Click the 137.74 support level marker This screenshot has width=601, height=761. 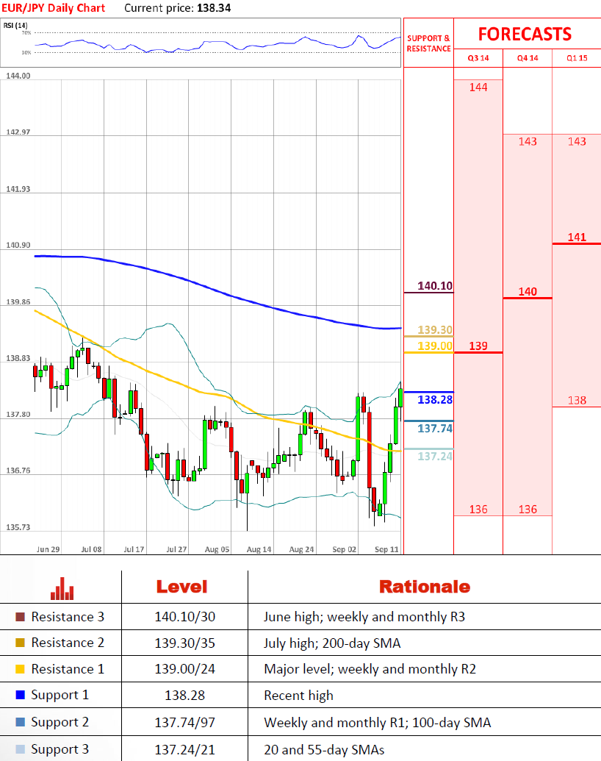pyautogui.click(x=435, y=429)
